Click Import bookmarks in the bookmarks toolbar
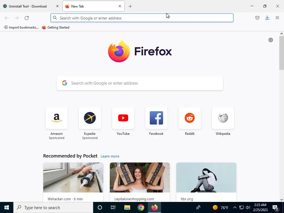Image resolution: width=284 pixels, height=213 pixels. click(x=21, y=27)
